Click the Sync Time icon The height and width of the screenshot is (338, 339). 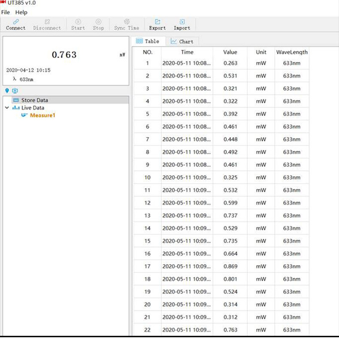(127, 22)
